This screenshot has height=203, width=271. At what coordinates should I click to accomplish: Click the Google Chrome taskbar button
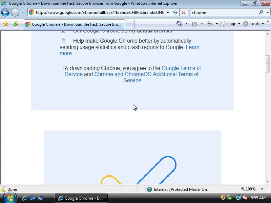[81, 198]
